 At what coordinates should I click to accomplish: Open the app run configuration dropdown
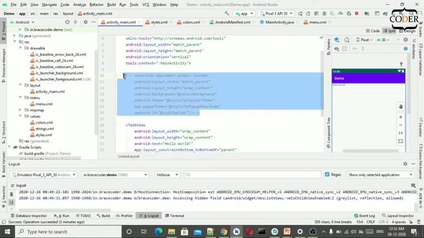pyautogui.click(x=244, y=13)
